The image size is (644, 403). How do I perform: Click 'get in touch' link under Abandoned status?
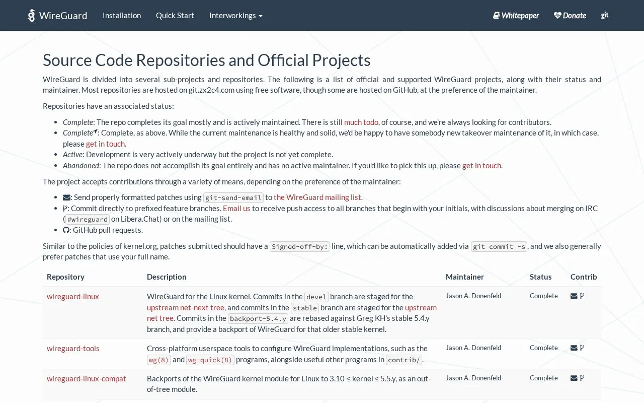point(481,166)
